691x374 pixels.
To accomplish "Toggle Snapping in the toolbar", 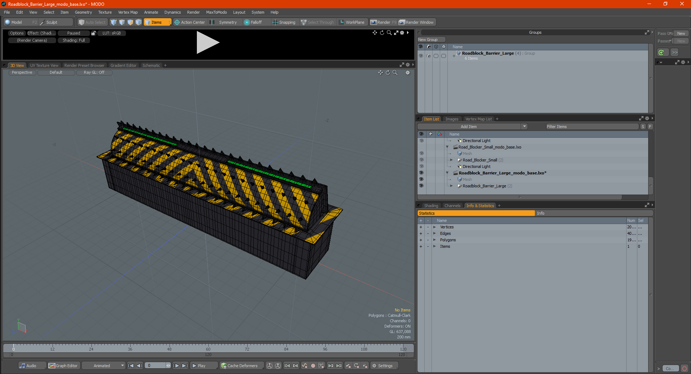I will (x=284, y=22).
